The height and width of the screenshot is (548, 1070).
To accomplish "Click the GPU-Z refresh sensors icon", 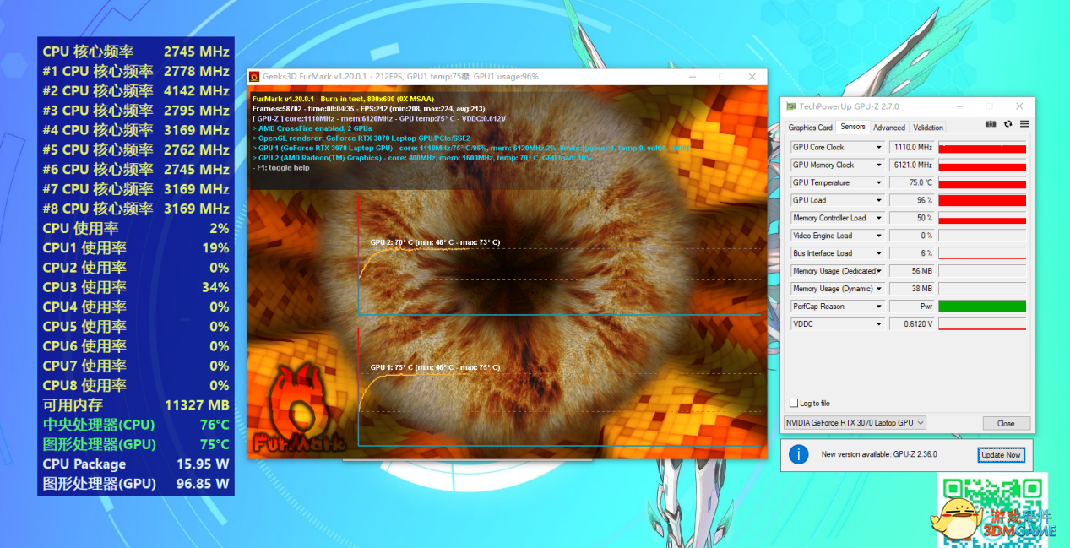I will click(1008, 124).
